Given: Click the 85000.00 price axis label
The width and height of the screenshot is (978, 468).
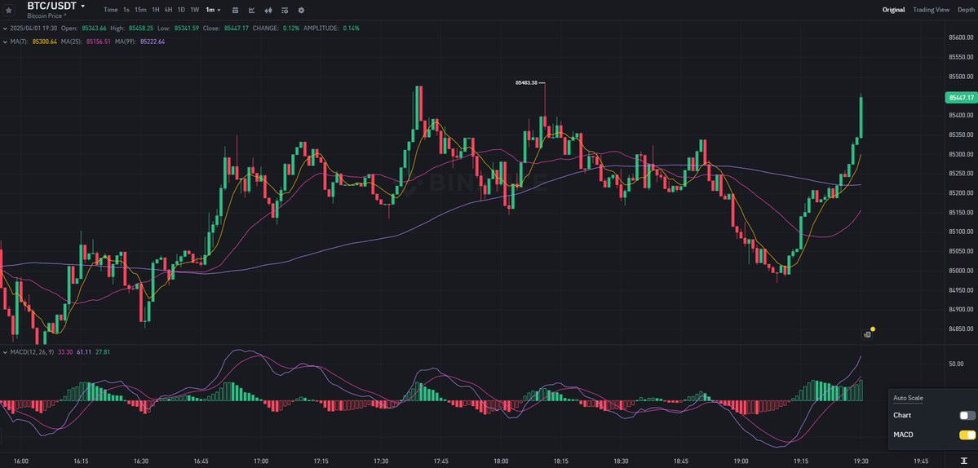Looking at the screenshot, I should 961,271.
